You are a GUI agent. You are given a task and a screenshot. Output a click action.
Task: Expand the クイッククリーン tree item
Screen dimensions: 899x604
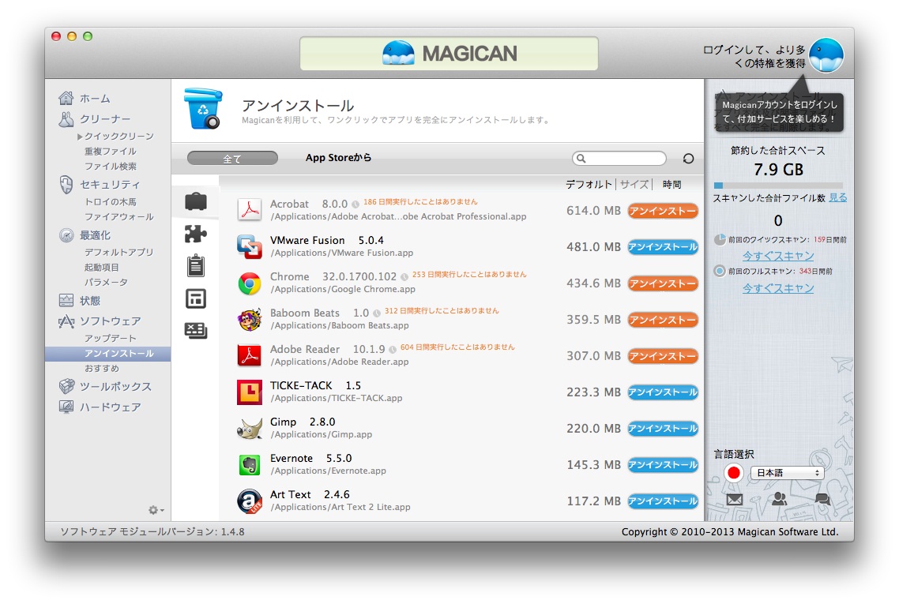(x=81, y=137)
